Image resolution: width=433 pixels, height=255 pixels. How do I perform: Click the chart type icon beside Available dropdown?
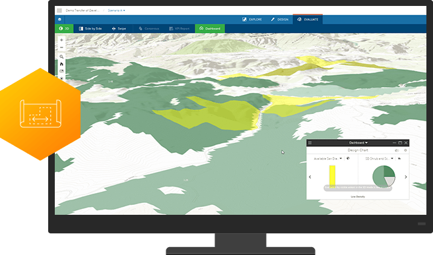pyautogui.click(x=348, y=158)
